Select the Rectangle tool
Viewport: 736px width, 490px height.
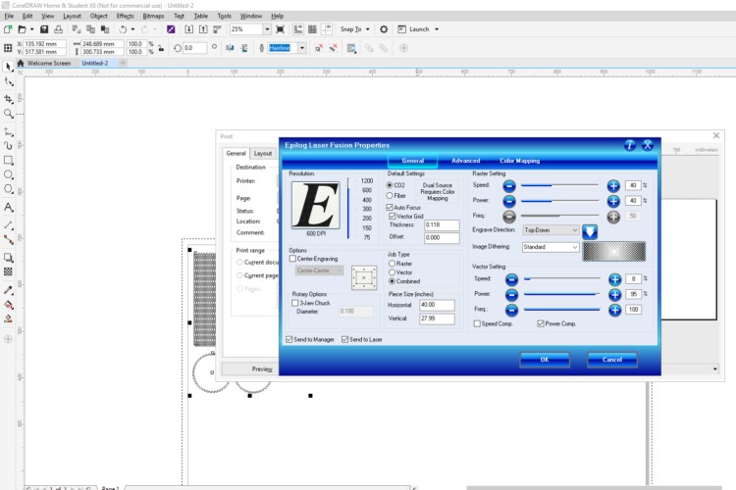pyautogui.click(x=8, y=161)
